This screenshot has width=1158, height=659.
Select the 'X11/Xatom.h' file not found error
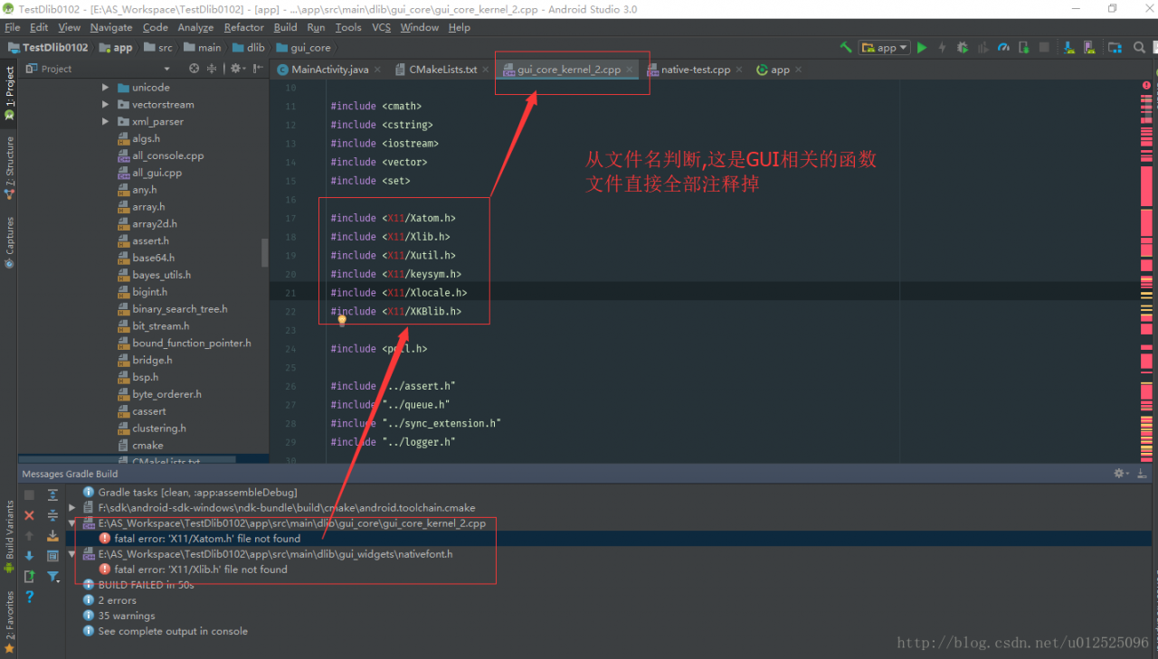click(207, 539)
